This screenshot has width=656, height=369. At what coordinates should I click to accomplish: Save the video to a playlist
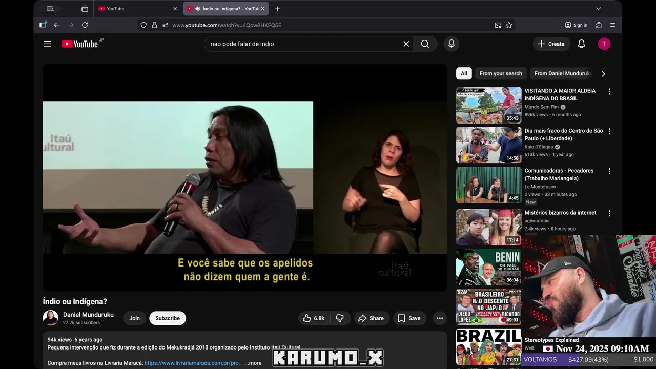tap(409, 318)
